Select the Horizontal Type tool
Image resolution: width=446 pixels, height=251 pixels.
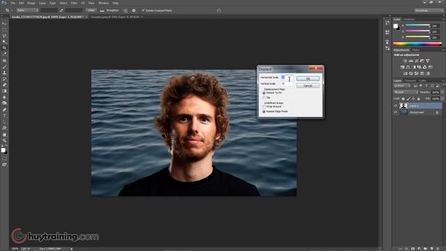pos(4,116)
